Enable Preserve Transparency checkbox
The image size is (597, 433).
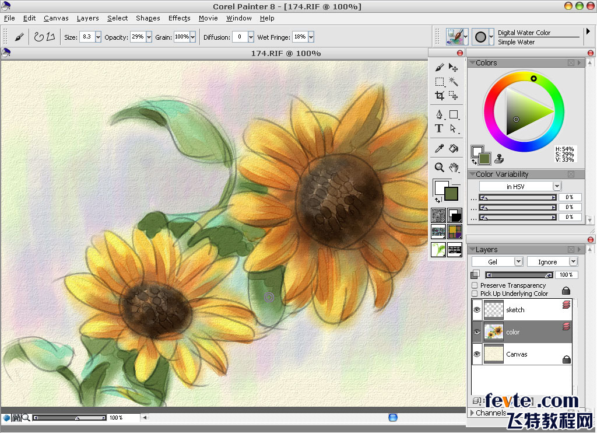click(x=475, y=285)
